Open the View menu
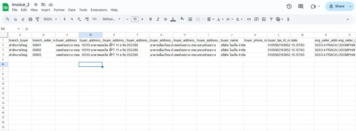This screenshot has width=356, height=131. [34, 10]
